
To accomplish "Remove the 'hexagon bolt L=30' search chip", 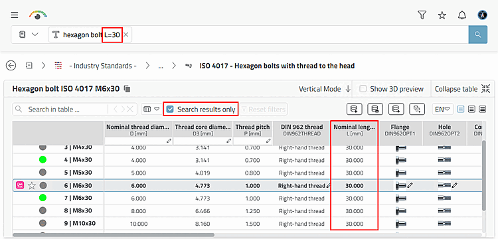I will pos(125,35).
